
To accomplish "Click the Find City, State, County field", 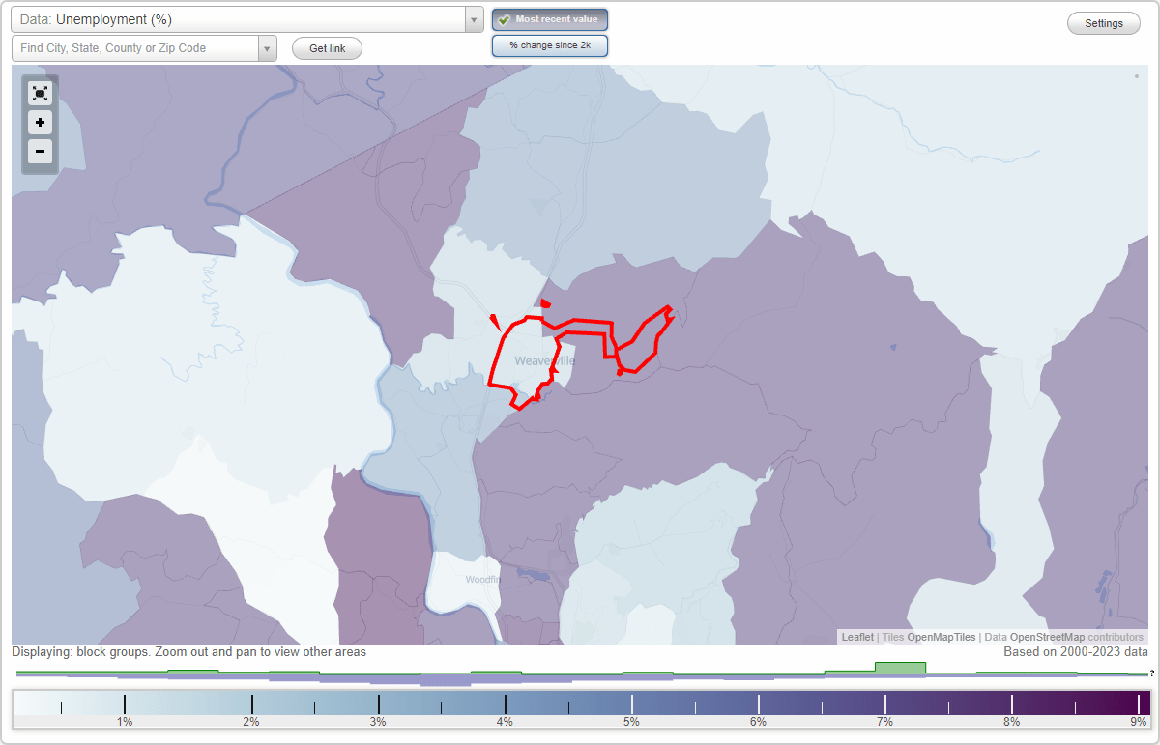I will (135, 48).
